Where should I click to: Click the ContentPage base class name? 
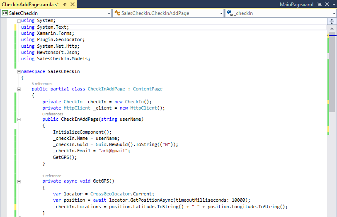point(148,89)
